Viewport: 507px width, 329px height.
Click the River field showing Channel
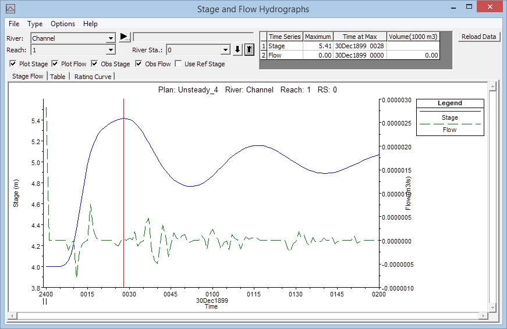(69, 38)
